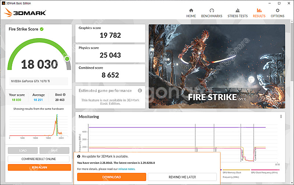Open the BENCHMARKS tab
Image resolution: width=294 pixels, height=185 pixels.
point(212,13)
